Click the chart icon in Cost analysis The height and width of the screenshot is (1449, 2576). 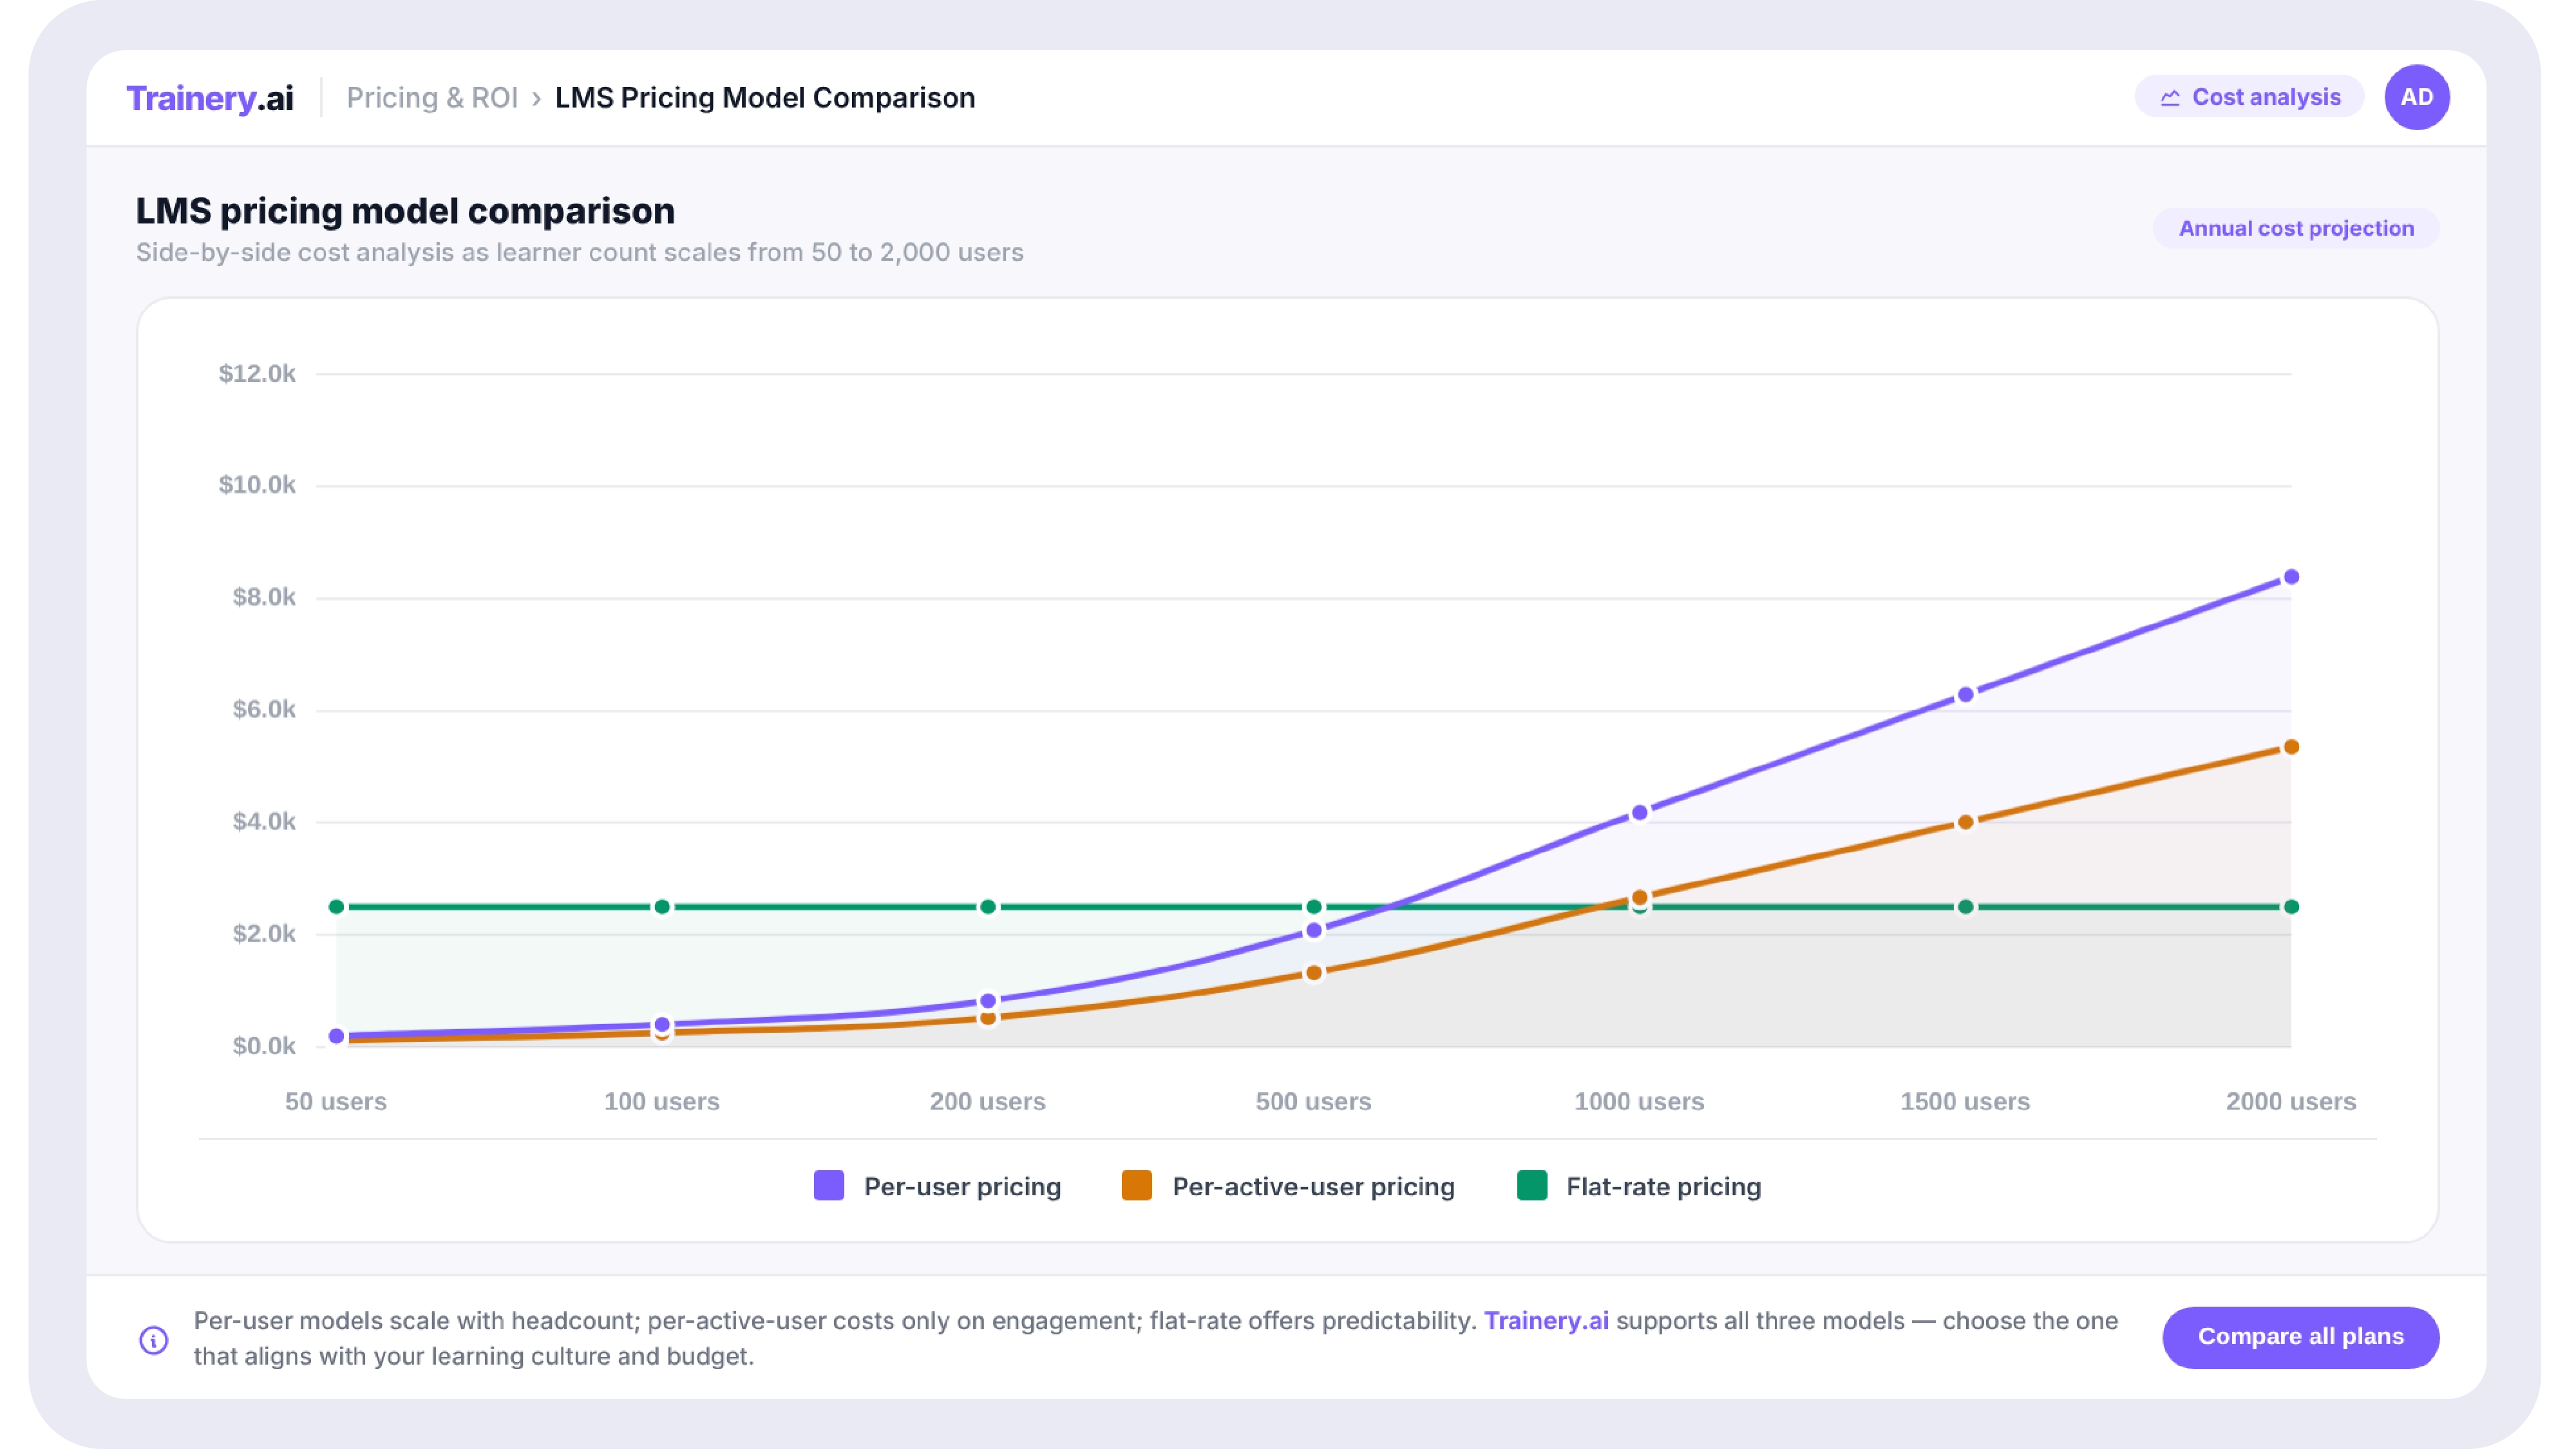click(2170, 98)
